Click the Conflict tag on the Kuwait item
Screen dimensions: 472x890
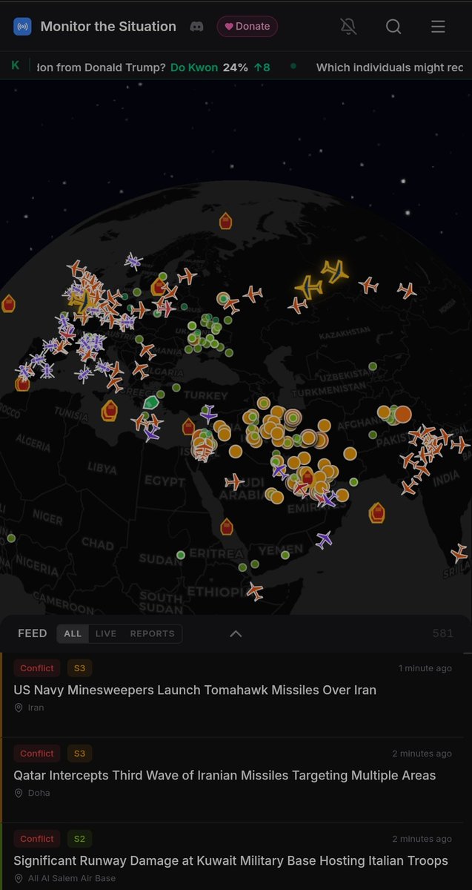[37, 839]
